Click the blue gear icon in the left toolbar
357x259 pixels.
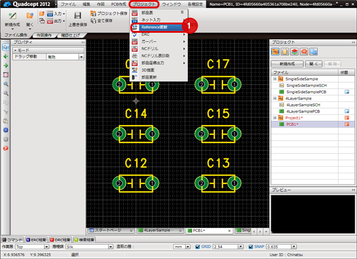pyautogui.click(x=6, y=130)
